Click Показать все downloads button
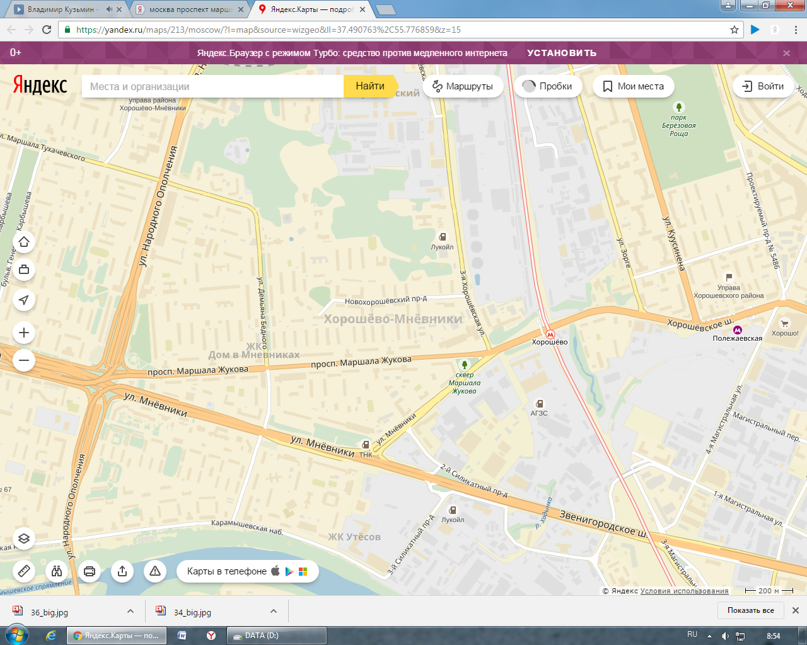 pos(751,610)
